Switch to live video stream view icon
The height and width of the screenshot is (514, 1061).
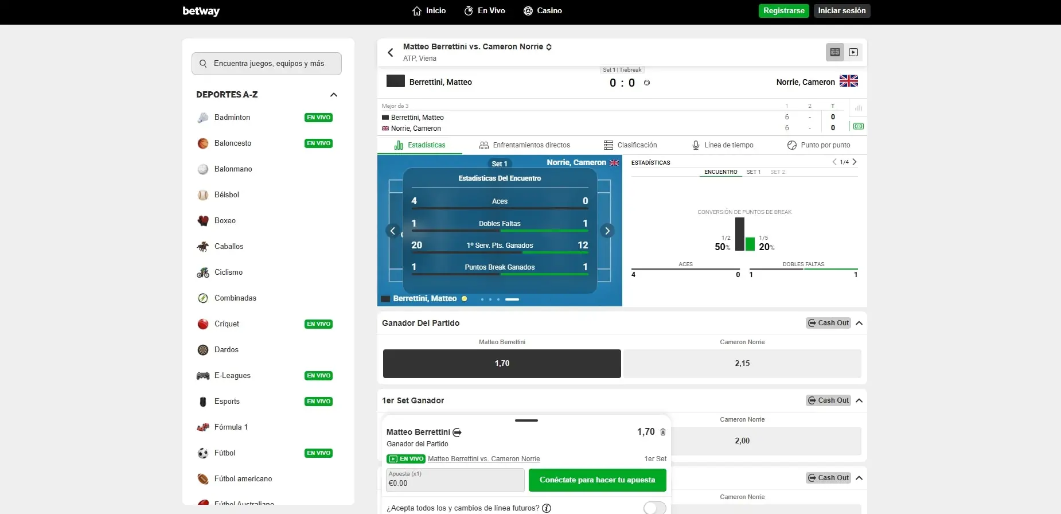(853, 52)
